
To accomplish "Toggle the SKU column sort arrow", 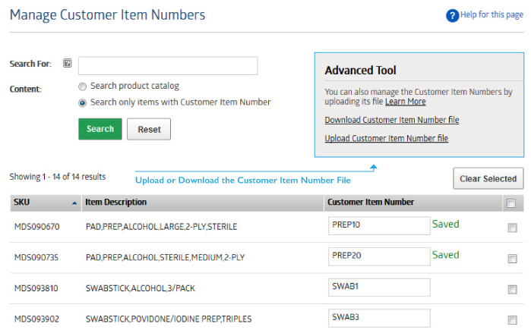I will [x=74, y=203].
